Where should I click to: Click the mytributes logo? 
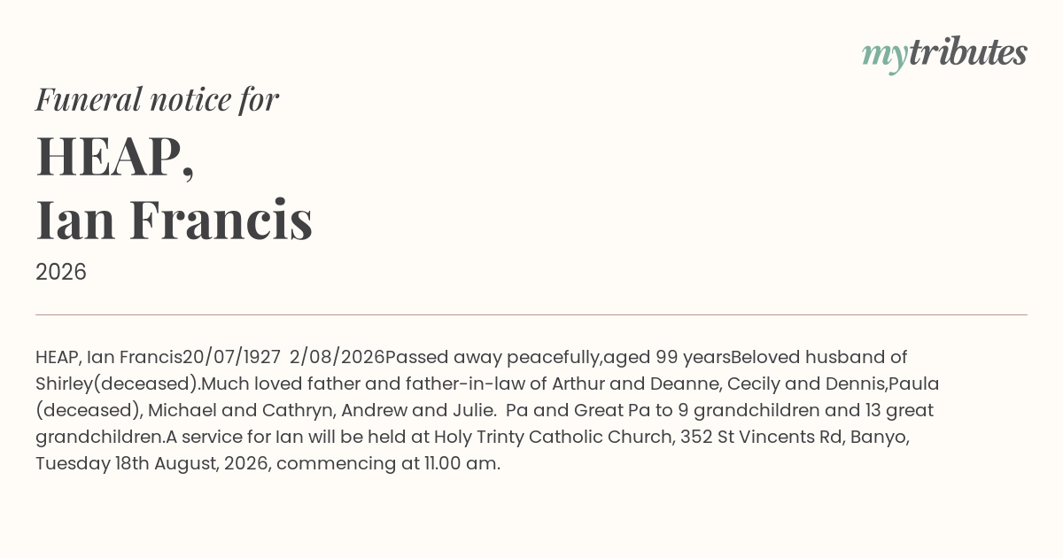coord(944,54)
